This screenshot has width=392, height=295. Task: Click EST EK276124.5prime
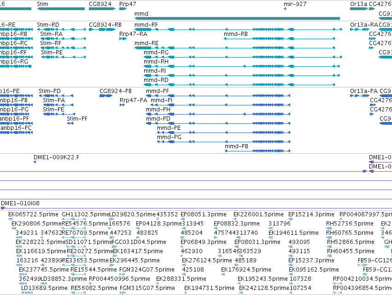[x=207, y=261]
